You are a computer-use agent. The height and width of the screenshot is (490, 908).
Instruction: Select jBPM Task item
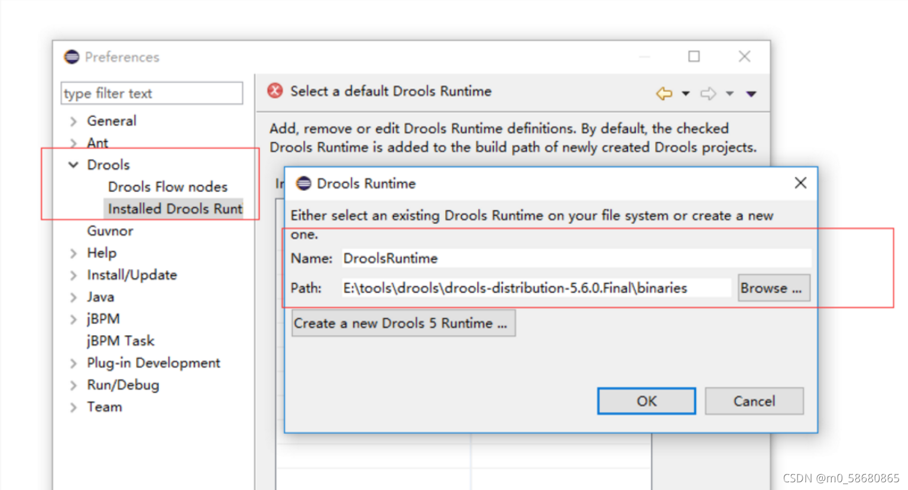click(121, 341)
